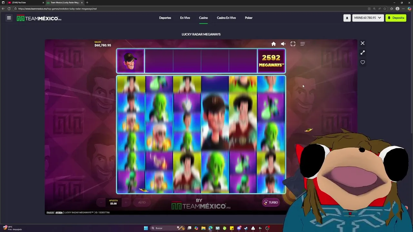Click the LUCKY RADAR MEGAWAYS title
The image size is (413, 232).
point(201,34)
